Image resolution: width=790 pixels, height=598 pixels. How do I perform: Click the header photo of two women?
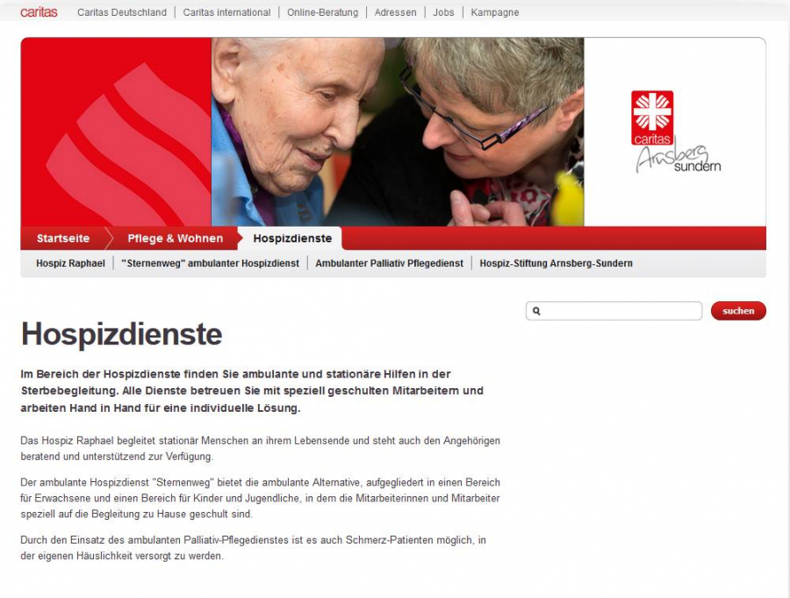coord(397,132)
